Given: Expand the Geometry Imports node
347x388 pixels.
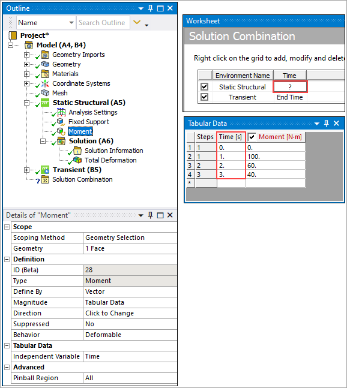Looking at the screenshot, I should point(26,55).
